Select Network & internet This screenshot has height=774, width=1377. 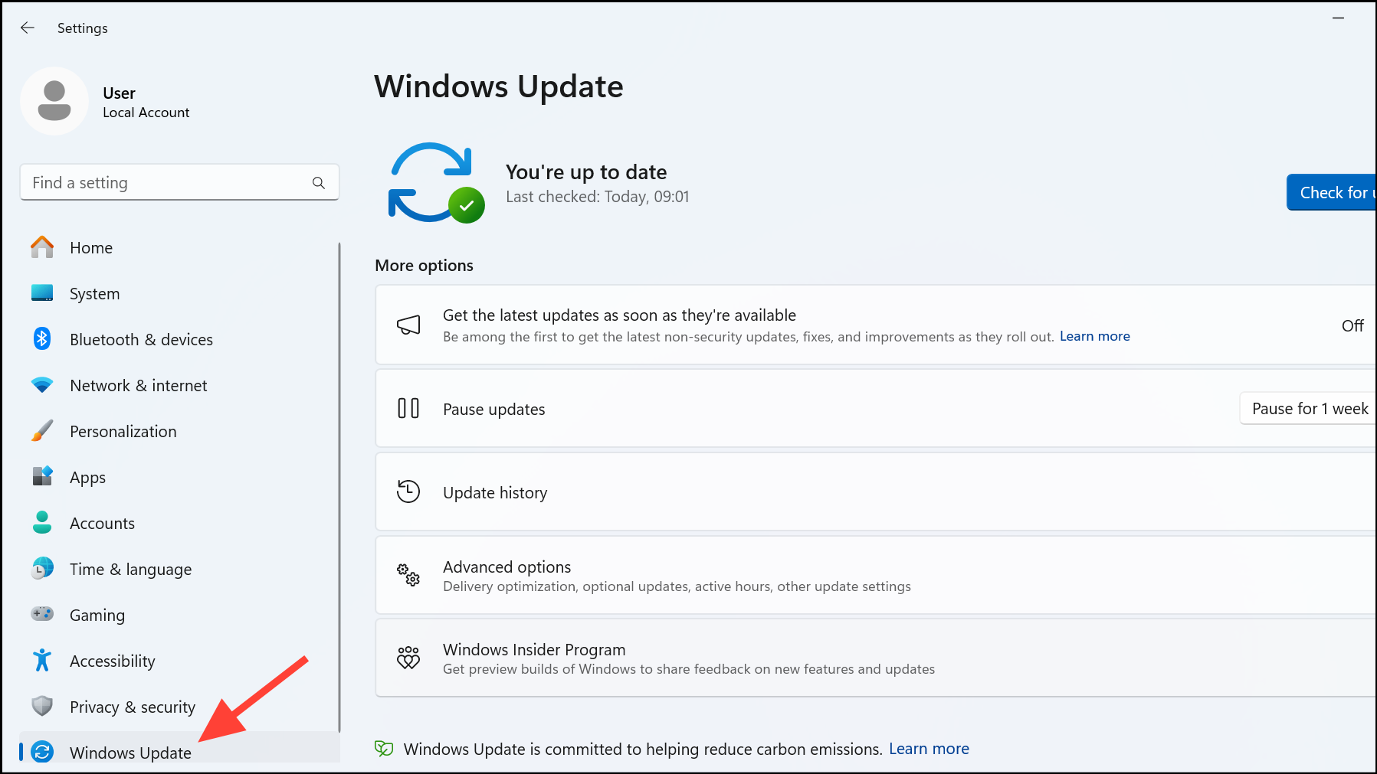tap(179, 385)
